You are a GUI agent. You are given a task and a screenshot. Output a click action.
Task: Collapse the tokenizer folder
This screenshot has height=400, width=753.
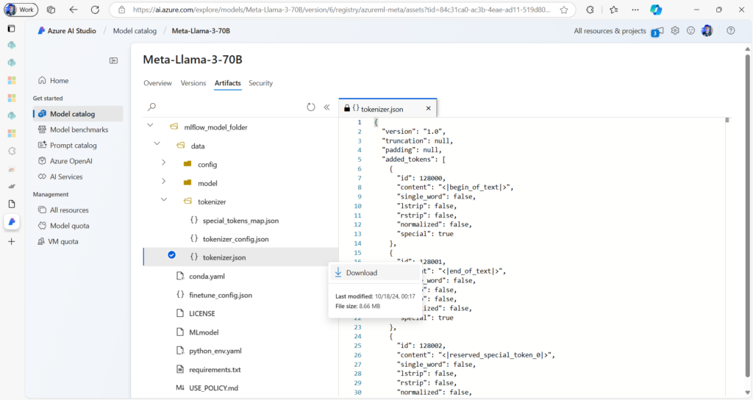(x=164, y=199)
